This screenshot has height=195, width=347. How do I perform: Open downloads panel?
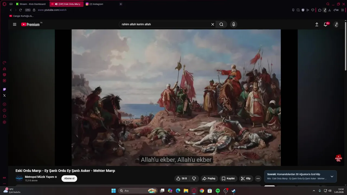(x=329, y=10)
